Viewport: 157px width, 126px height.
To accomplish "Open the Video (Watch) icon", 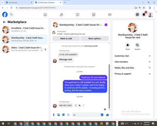I will pyautogui.click(x=78, y=14).
